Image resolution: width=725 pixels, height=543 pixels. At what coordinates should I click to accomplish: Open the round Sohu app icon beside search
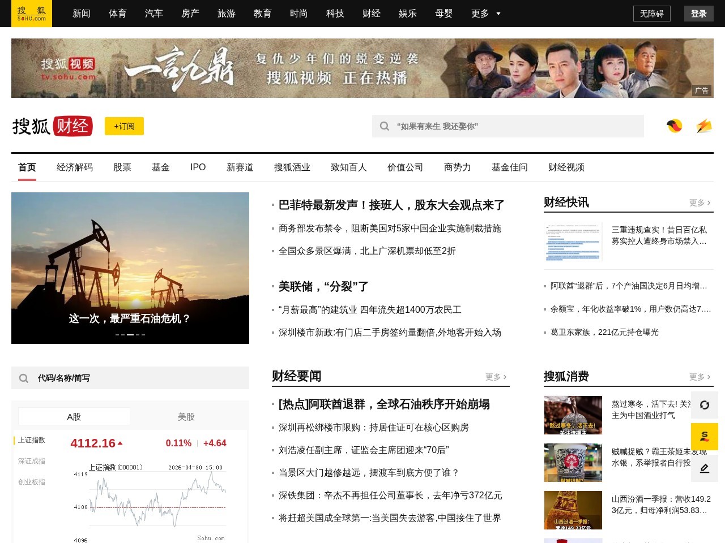pyautogui.click(x=675, y=126)
